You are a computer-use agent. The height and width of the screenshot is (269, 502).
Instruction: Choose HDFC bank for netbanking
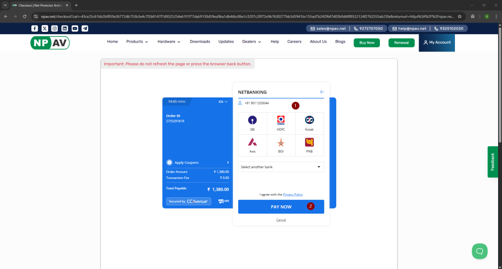click(x=281, y=122)
